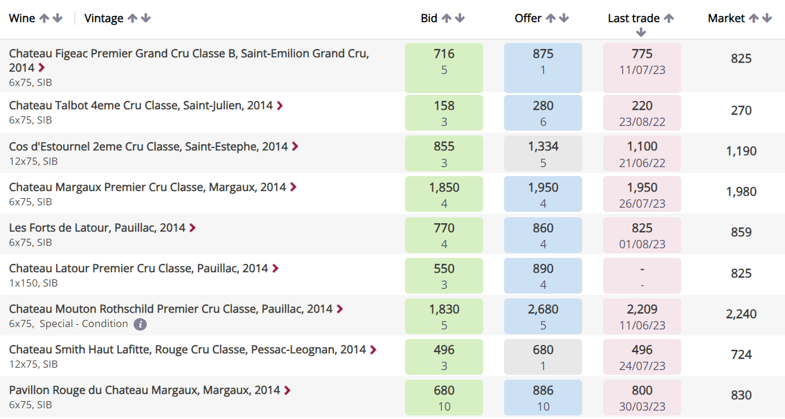
Task: Open Pavillon Rouge du Chateau Margaux link
Action: (x=144, y=390)
